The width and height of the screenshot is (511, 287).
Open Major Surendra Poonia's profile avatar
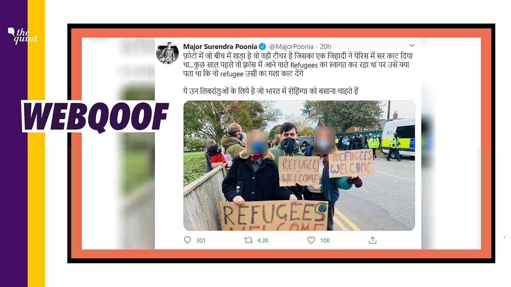[167, 53]
